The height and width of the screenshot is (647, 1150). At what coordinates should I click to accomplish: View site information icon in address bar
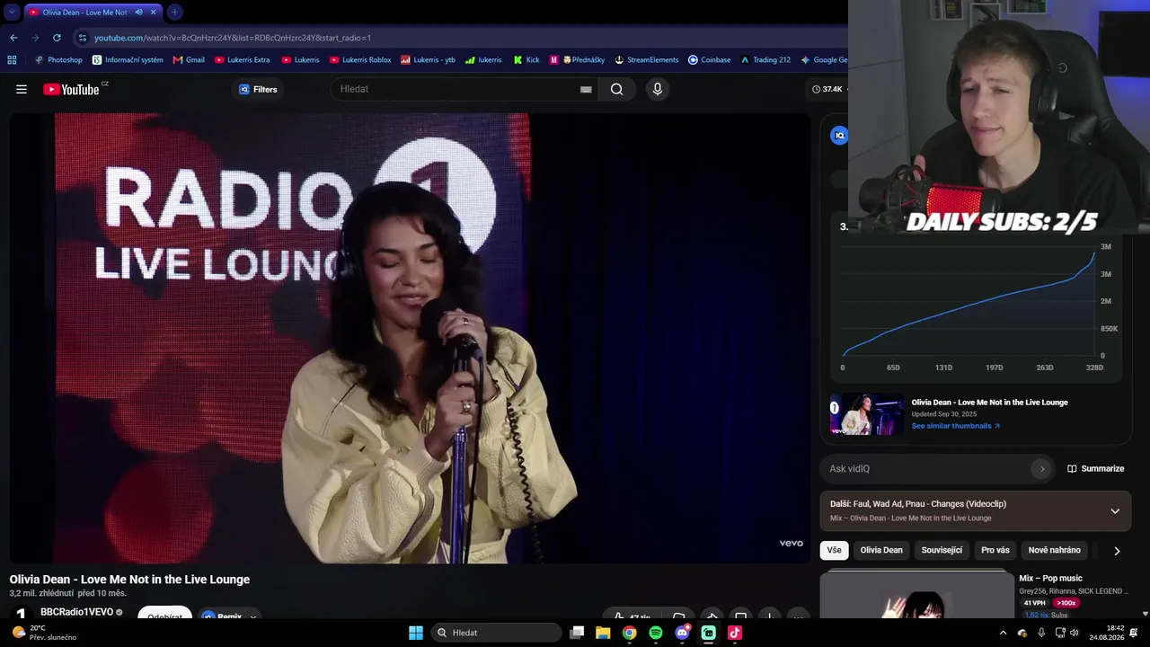pyautogui.click(x=83, y=38)
